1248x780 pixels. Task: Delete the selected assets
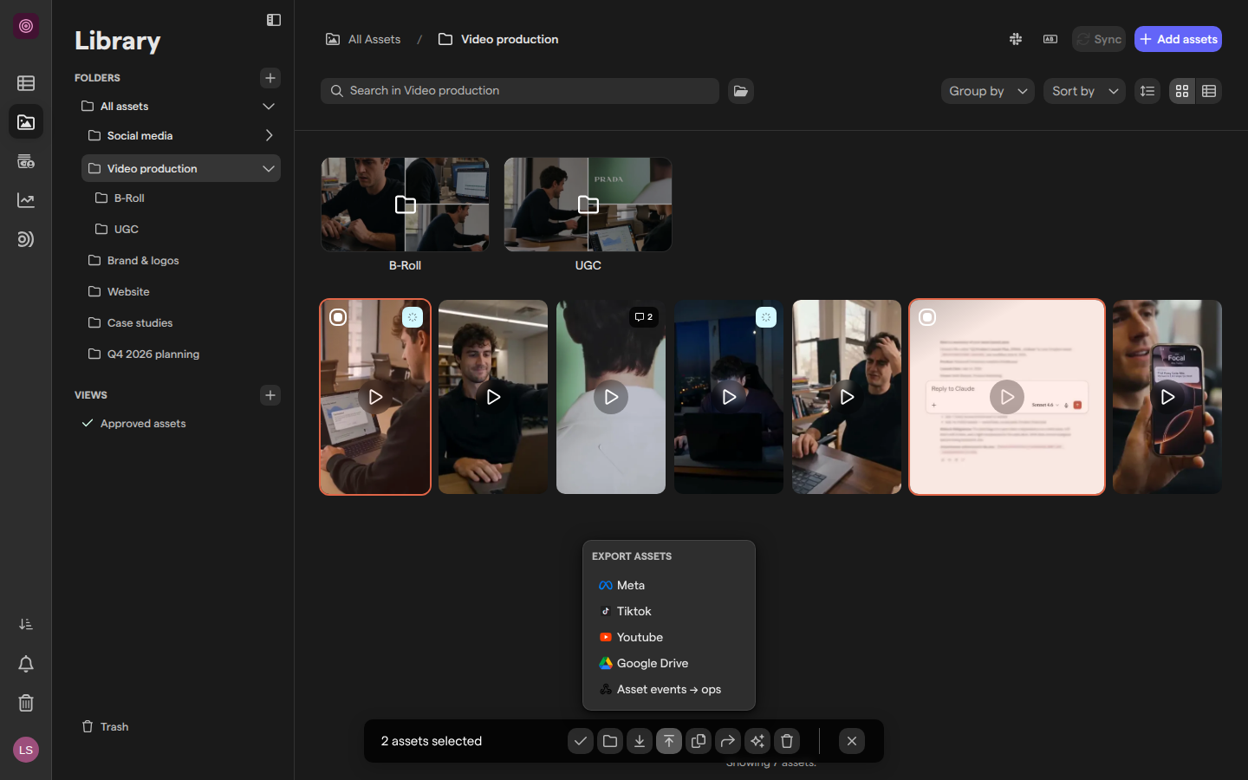tap(787, 741)
